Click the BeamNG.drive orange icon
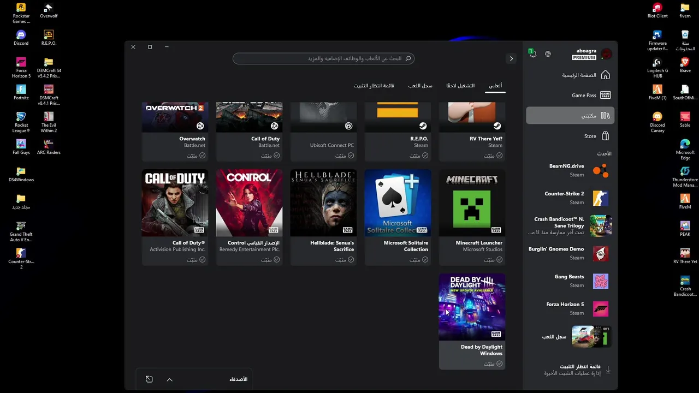Screen dimensions: 699x393 click(600, 171)
